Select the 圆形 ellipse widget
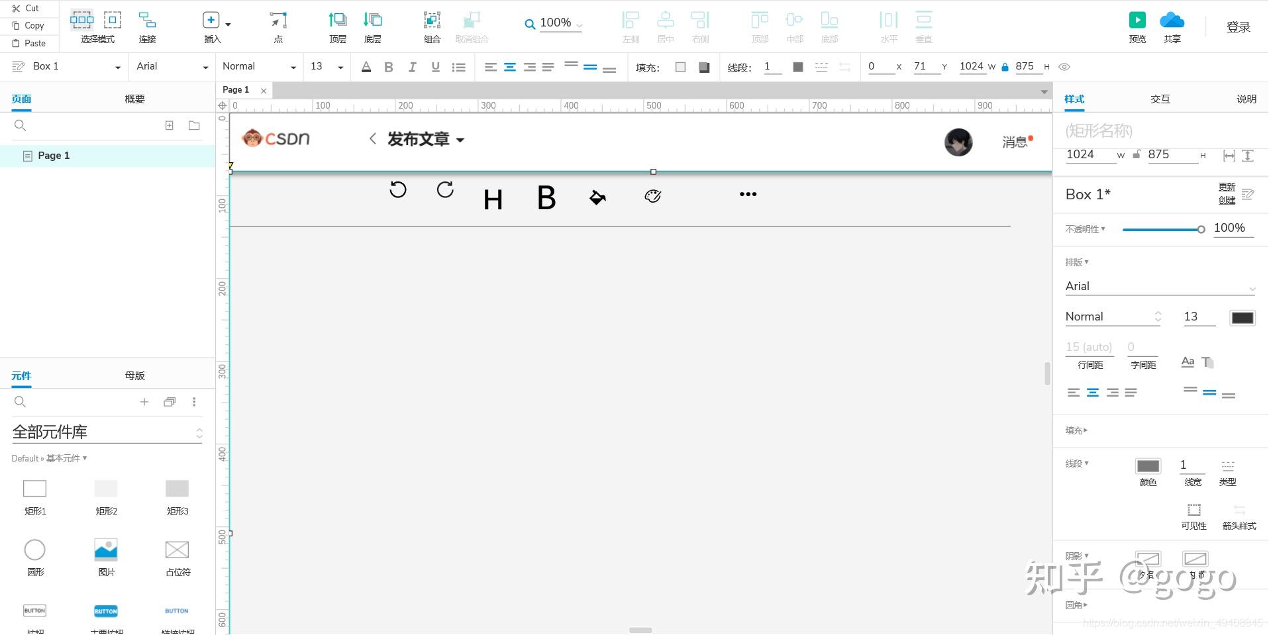The height and width of the screenshot is (635, 1269). pyautogui.click(x=35, y=558)
